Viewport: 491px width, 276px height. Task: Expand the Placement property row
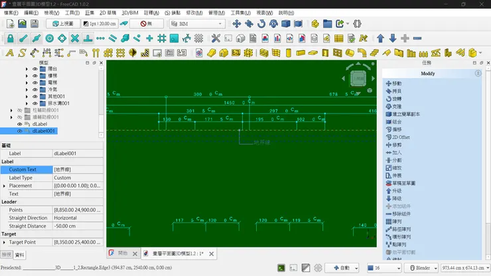coord(4,186)
